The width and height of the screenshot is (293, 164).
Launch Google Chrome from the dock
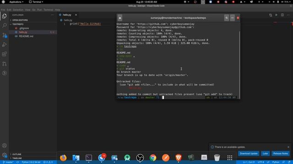click(x=153, y=158)
